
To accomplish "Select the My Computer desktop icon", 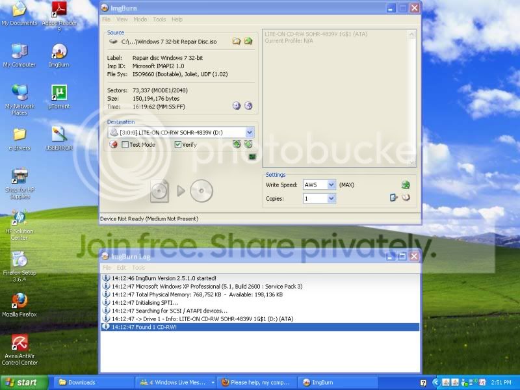I will pos(19,56).
